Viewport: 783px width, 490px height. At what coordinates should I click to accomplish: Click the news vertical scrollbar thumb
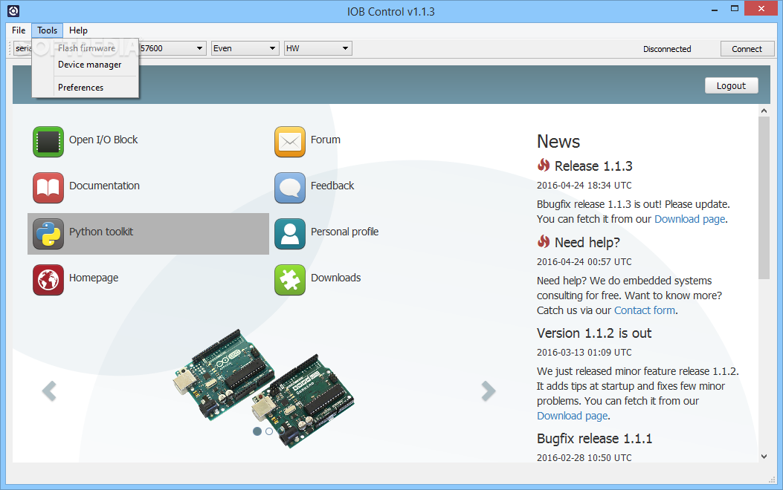tap(764, 198)
